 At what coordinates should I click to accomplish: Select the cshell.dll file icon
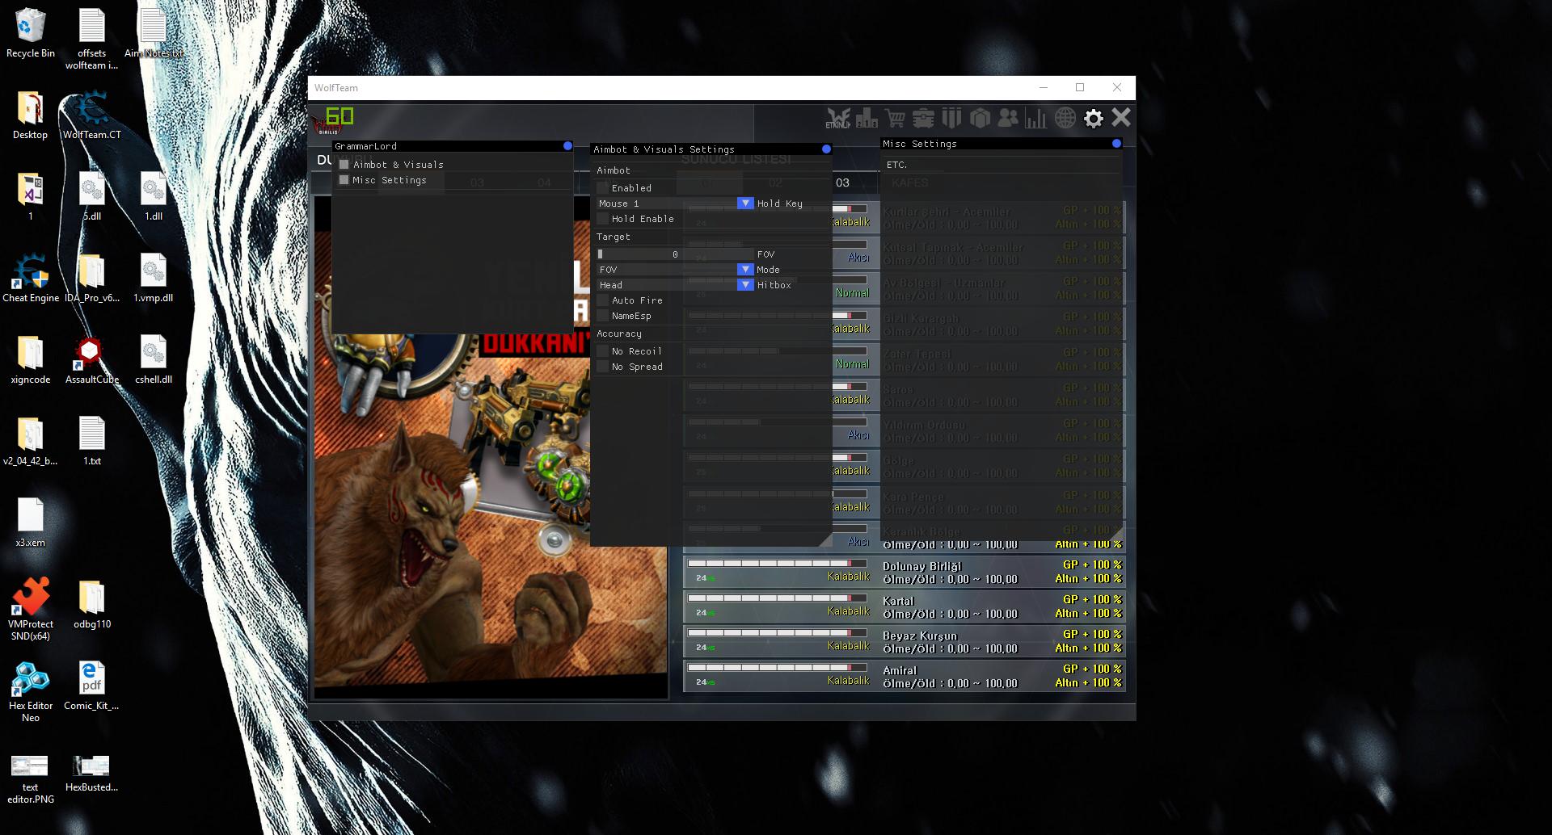pos(153,360)
